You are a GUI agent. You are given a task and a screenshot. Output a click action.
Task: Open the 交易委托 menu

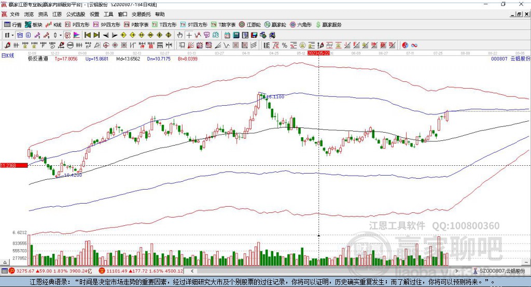pos(141,14)
